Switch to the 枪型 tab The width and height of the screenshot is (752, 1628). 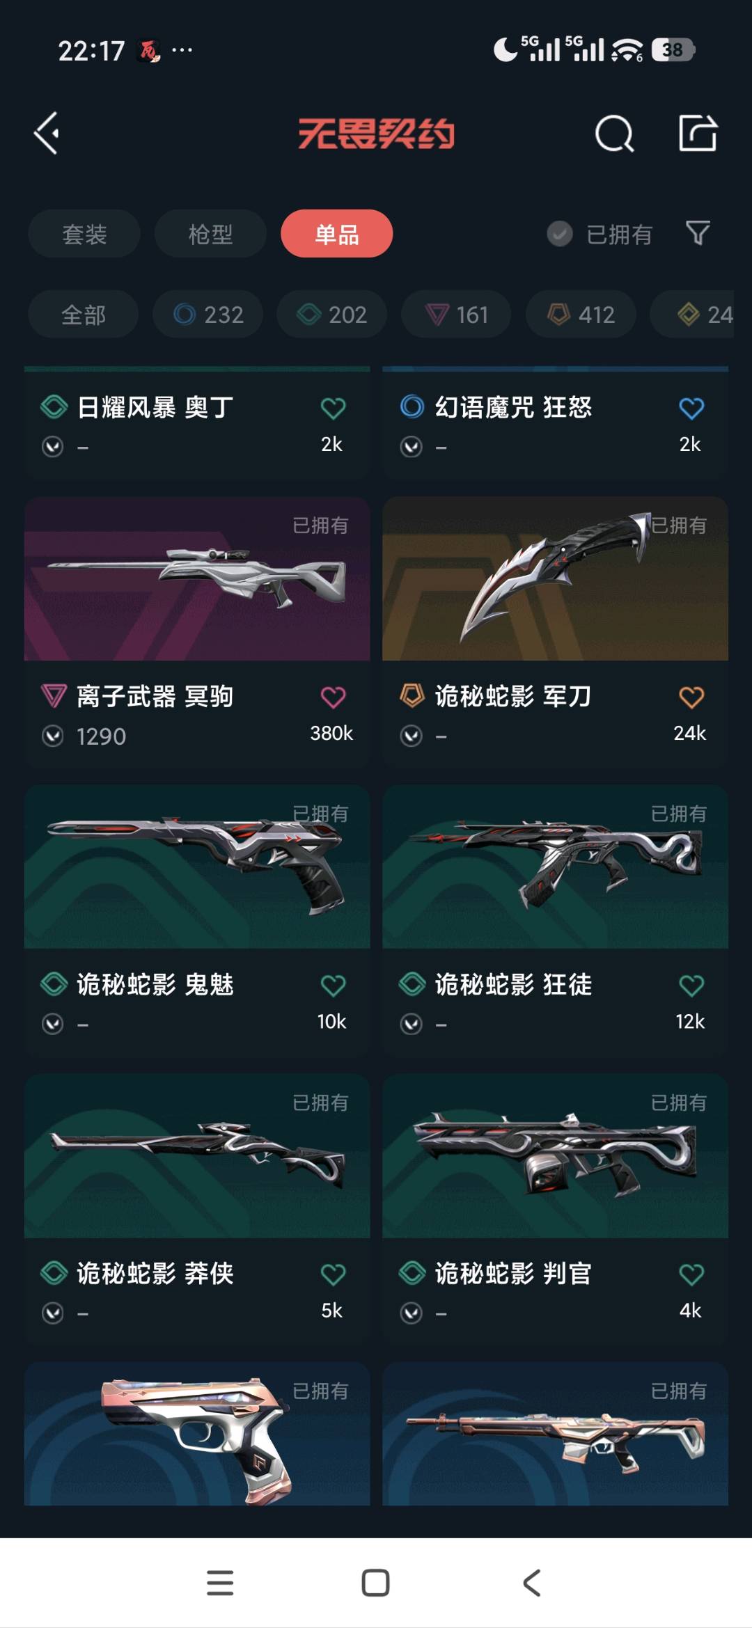point(210,234)
